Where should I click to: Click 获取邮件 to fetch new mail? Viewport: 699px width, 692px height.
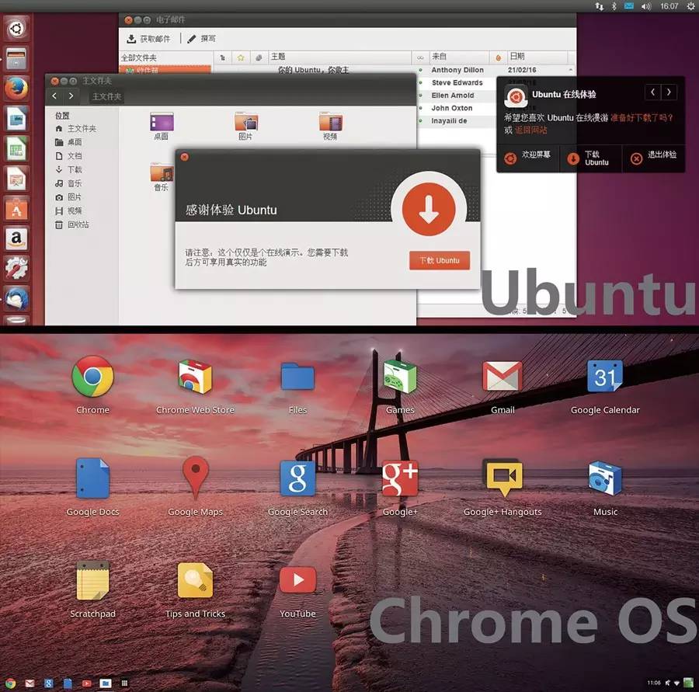(x=150, y=37)
